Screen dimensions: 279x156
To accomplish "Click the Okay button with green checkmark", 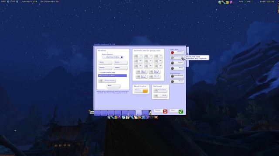I will click(176, 111).
